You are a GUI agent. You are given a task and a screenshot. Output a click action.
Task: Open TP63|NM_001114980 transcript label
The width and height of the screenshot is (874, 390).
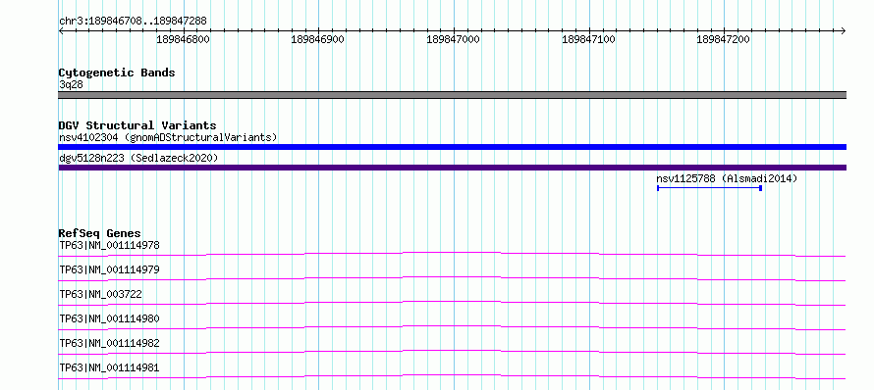click(109, 318)
